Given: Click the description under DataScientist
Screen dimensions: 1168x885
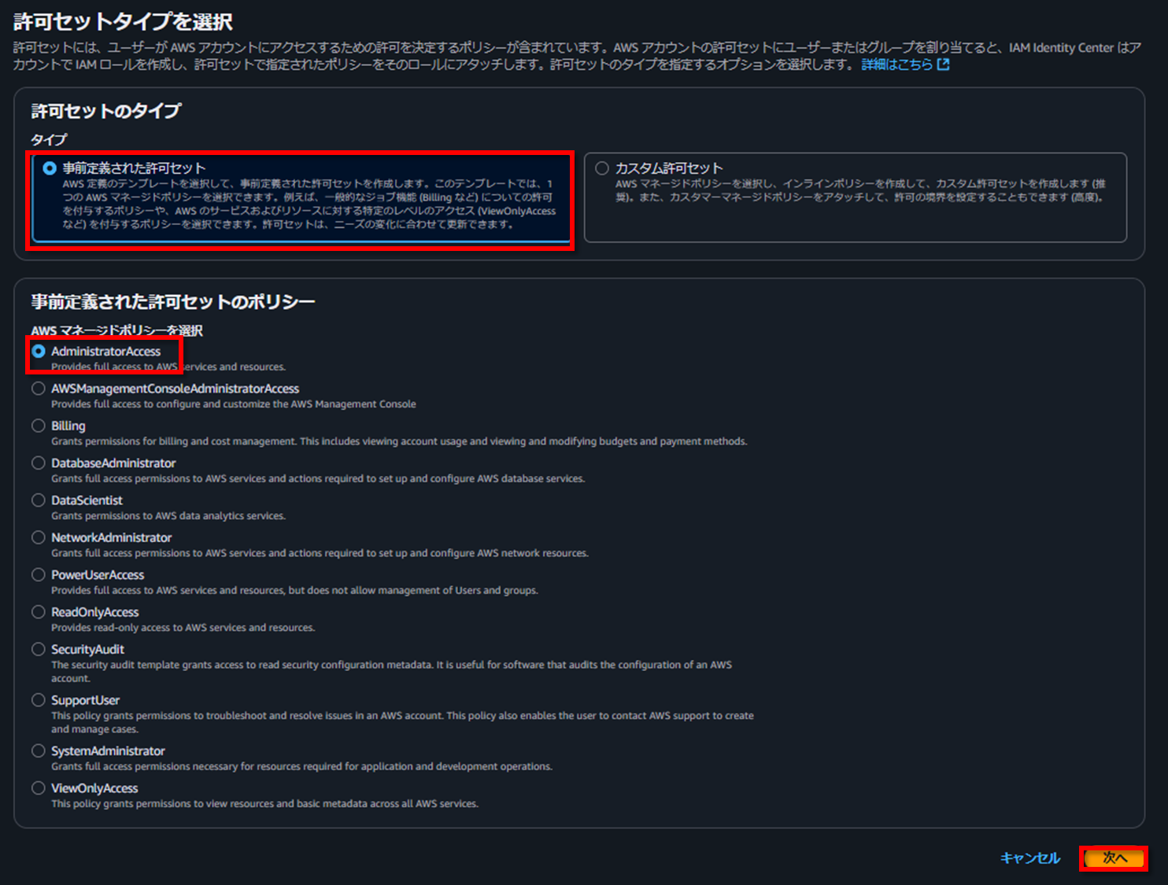Looking at the screenshot, I should [x=168, y=516].
